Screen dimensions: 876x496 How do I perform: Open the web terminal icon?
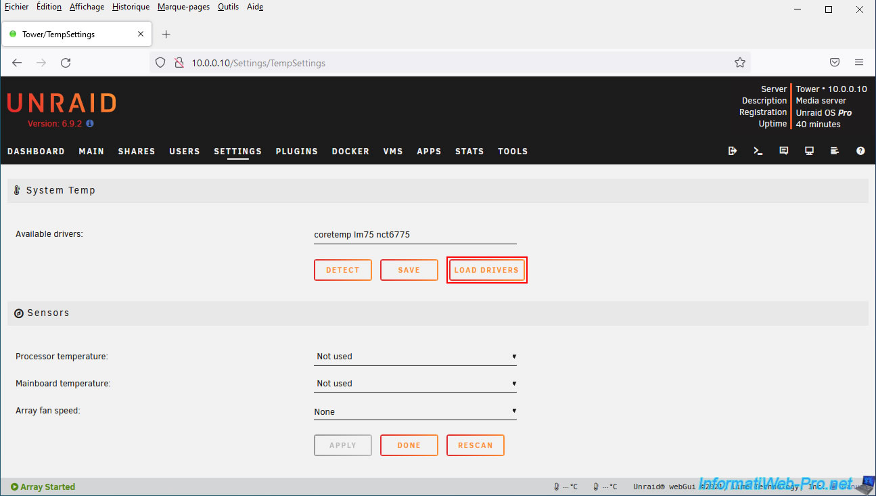click(x=758, y=151)
